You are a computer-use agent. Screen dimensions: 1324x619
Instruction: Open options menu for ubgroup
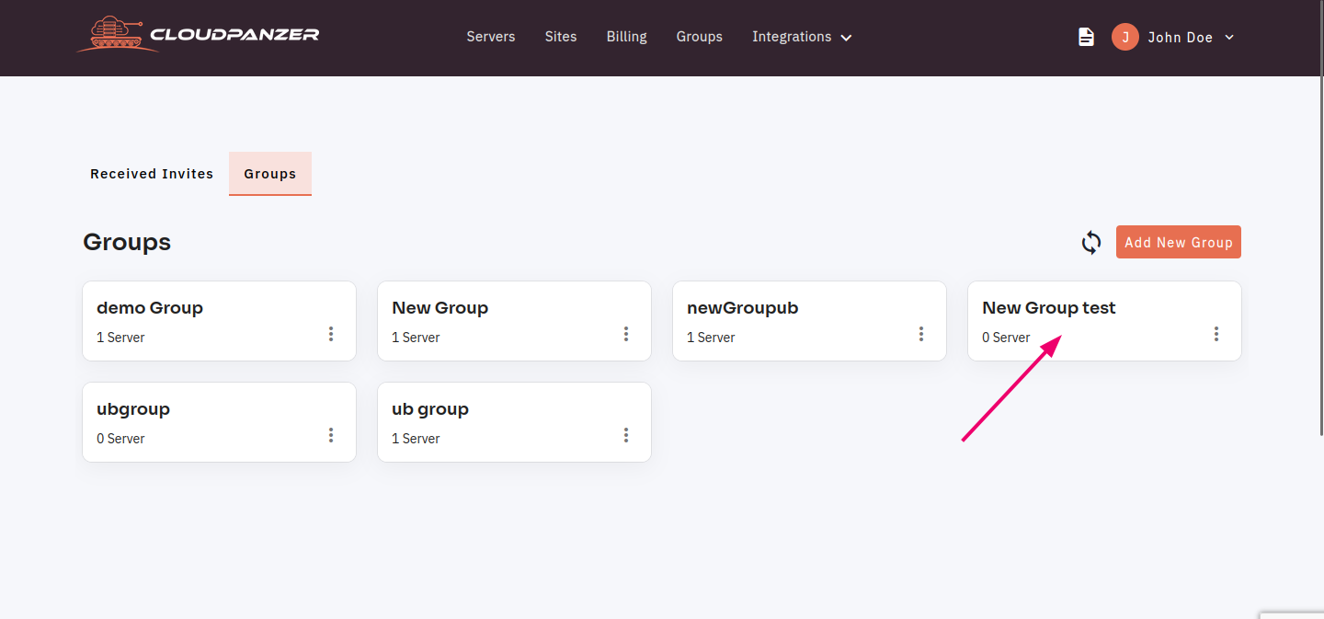pyautogui.click(x=331, y=435)
